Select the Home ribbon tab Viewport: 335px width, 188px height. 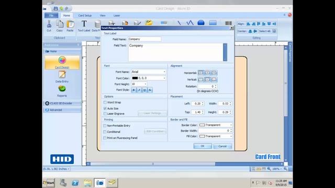click(66, 16)
